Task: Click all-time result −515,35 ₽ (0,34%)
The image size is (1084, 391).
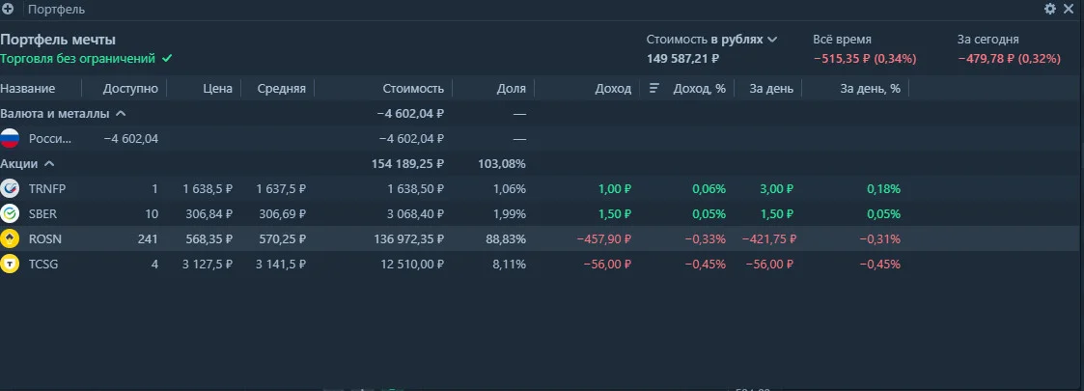Action: pyautogui.click(x=865, y=59)
